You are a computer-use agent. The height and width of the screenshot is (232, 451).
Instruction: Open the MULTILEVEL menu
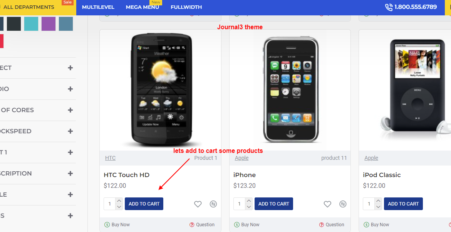[x=98, y=7]
